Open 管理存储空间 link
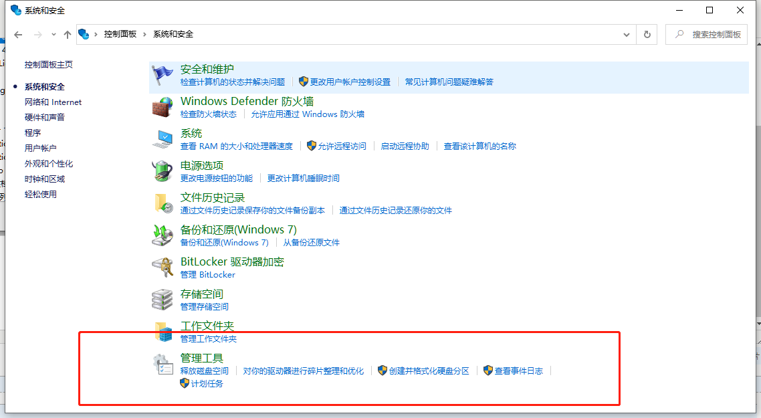 coord(205,306)
